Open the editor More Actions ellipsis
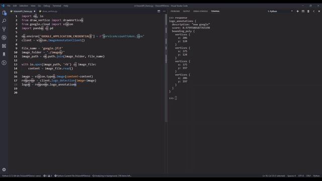 pyautogui.click(x=165, y=11)
